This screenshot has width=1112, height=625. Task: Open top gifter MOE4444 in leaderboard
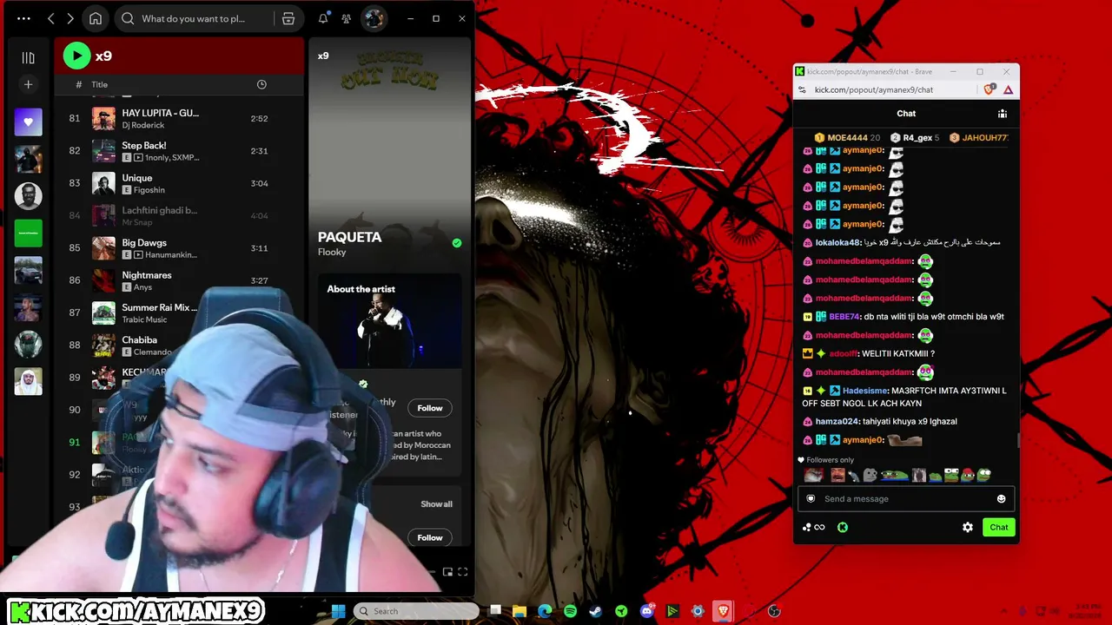847,138
